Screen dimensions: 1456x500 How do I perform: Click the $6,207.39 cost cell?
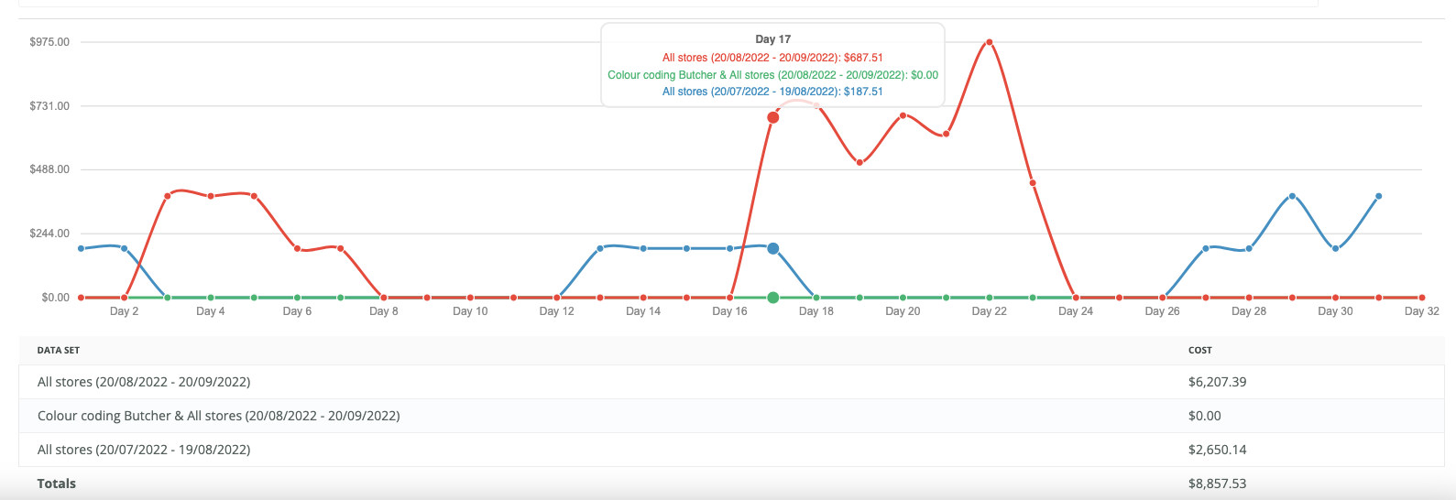[x=1218, y=382]
